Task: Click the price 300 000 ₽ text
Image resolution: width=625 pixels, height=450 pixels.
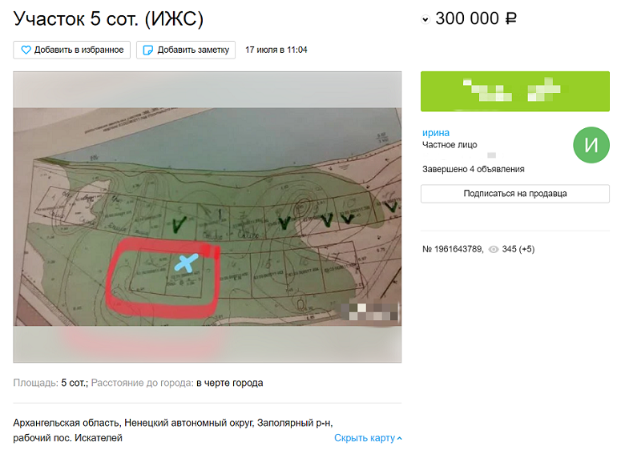Action: (476, 18)
